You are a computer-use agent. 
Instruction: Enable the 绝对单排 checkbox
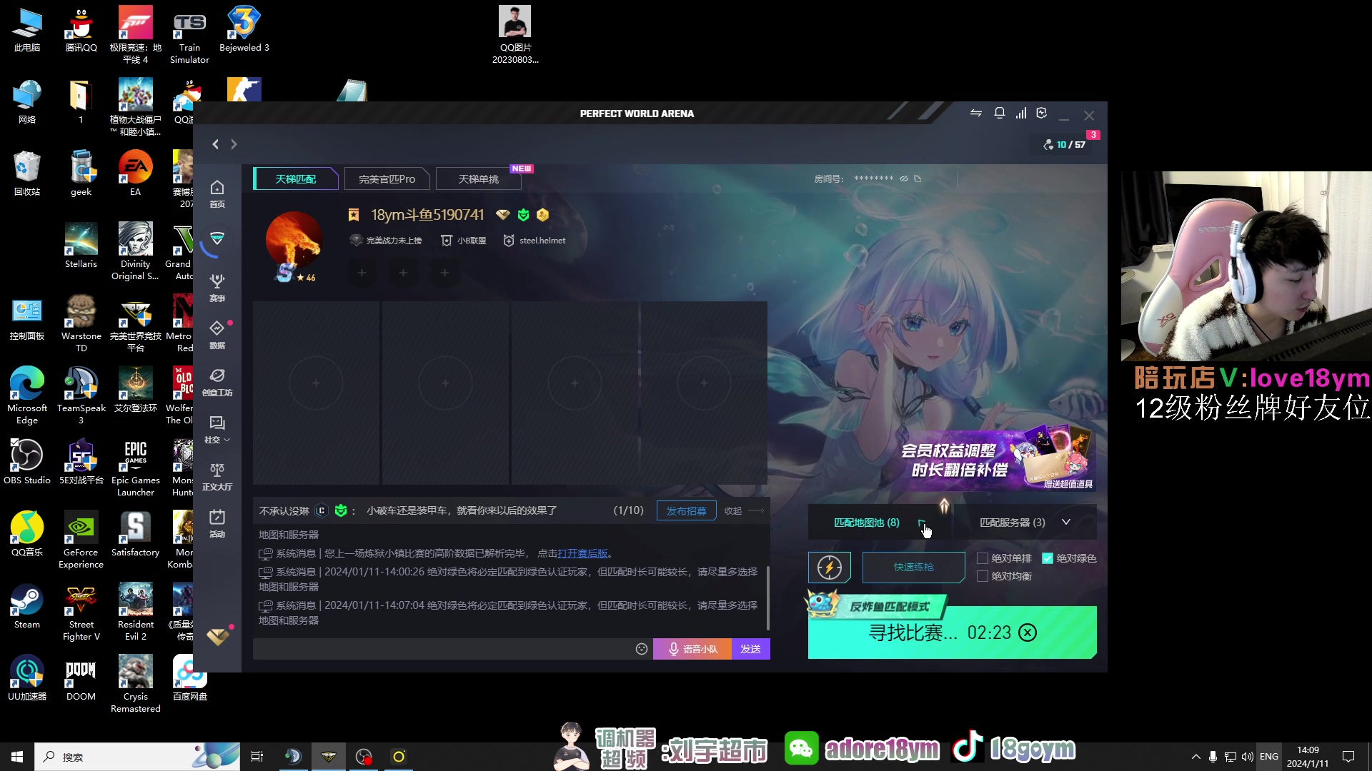point(983,558)
